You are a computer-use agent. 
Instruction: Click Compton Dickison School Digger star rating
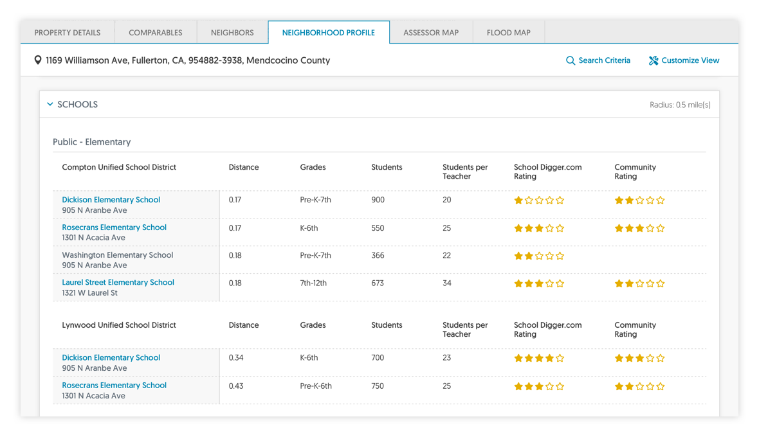point(539,201)
